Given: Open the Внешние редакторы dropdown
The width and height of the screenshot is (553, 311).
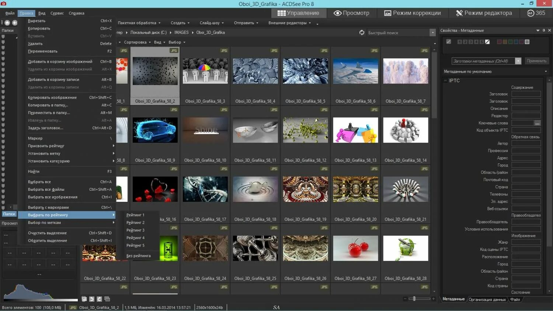Looking at the screenshot, I should (x=289, y=23).
